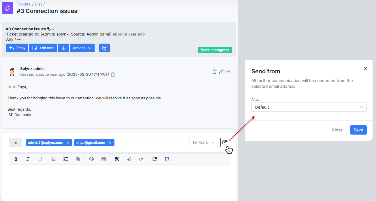The image size is (376, 201).
Task: Open the code view icon
Action: click(x=141, y=159)
